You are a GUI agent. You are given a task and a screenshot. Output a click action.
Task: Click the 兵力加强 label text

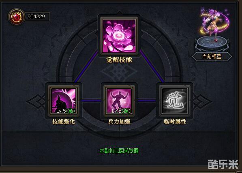coord(119,122)
